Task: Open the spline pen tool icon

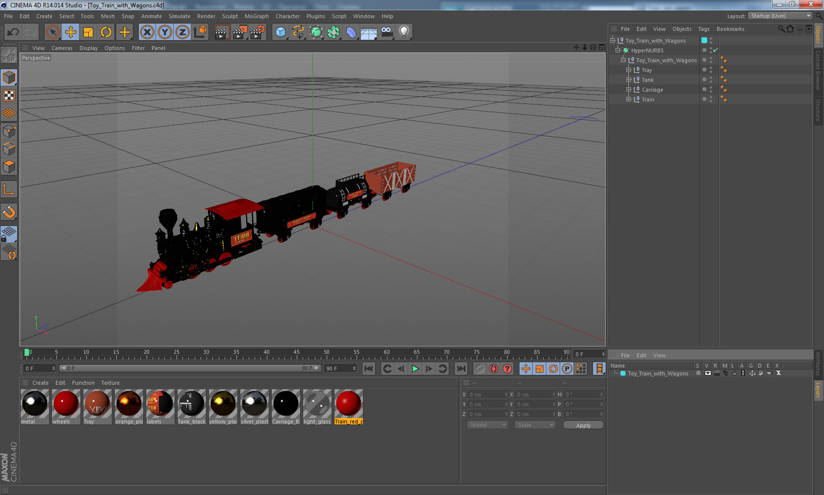Action: point(298,32)
